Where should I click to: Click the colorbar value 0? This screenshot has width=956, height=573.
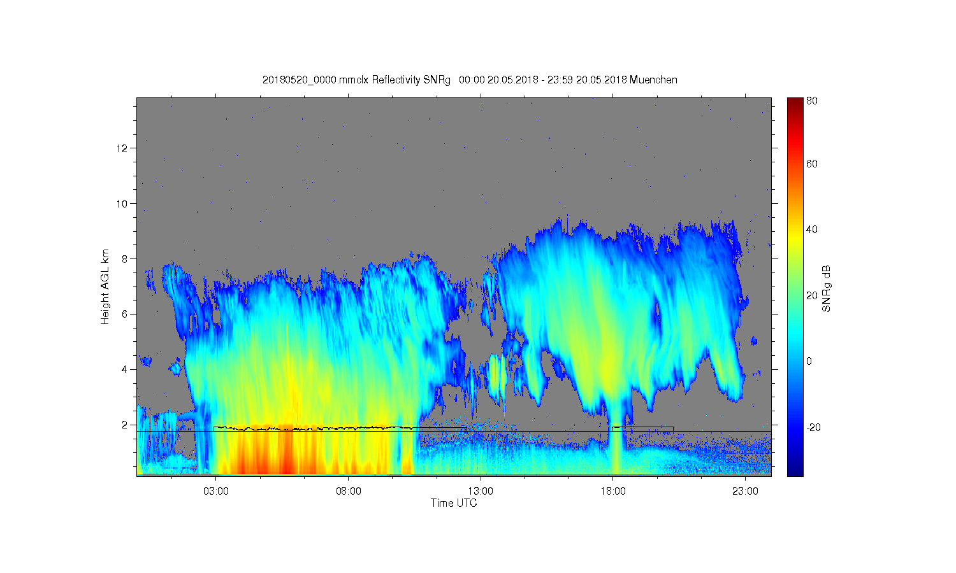809,362
